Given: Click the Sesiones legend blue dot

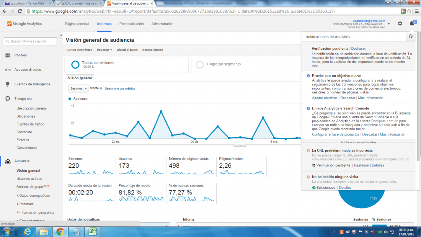Looking at the screenshot, I should [70, 99].
